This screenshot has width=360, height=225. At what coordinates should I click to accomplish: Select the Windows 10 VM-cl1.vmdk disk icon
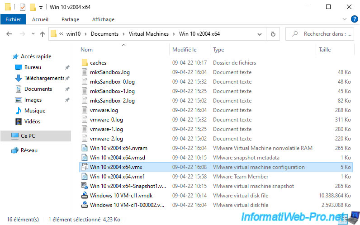pos(85,196)
